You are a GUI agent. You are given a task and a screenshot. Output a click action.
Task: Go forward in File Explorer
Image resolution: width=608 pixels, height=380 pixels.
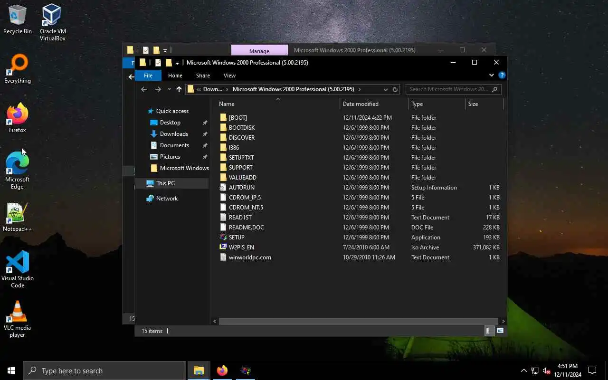tap(158, 89)
